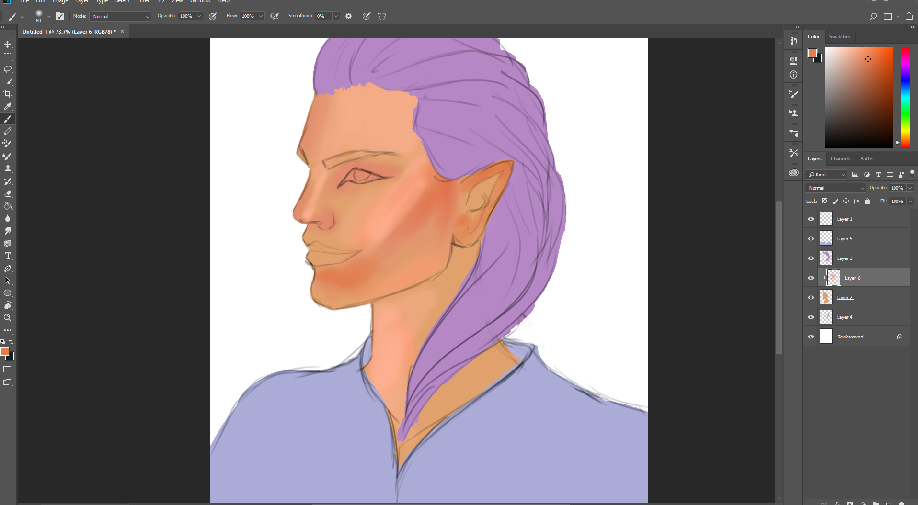Select the Ellipse shape tool
Screen dimensions: 918x505
8,293
